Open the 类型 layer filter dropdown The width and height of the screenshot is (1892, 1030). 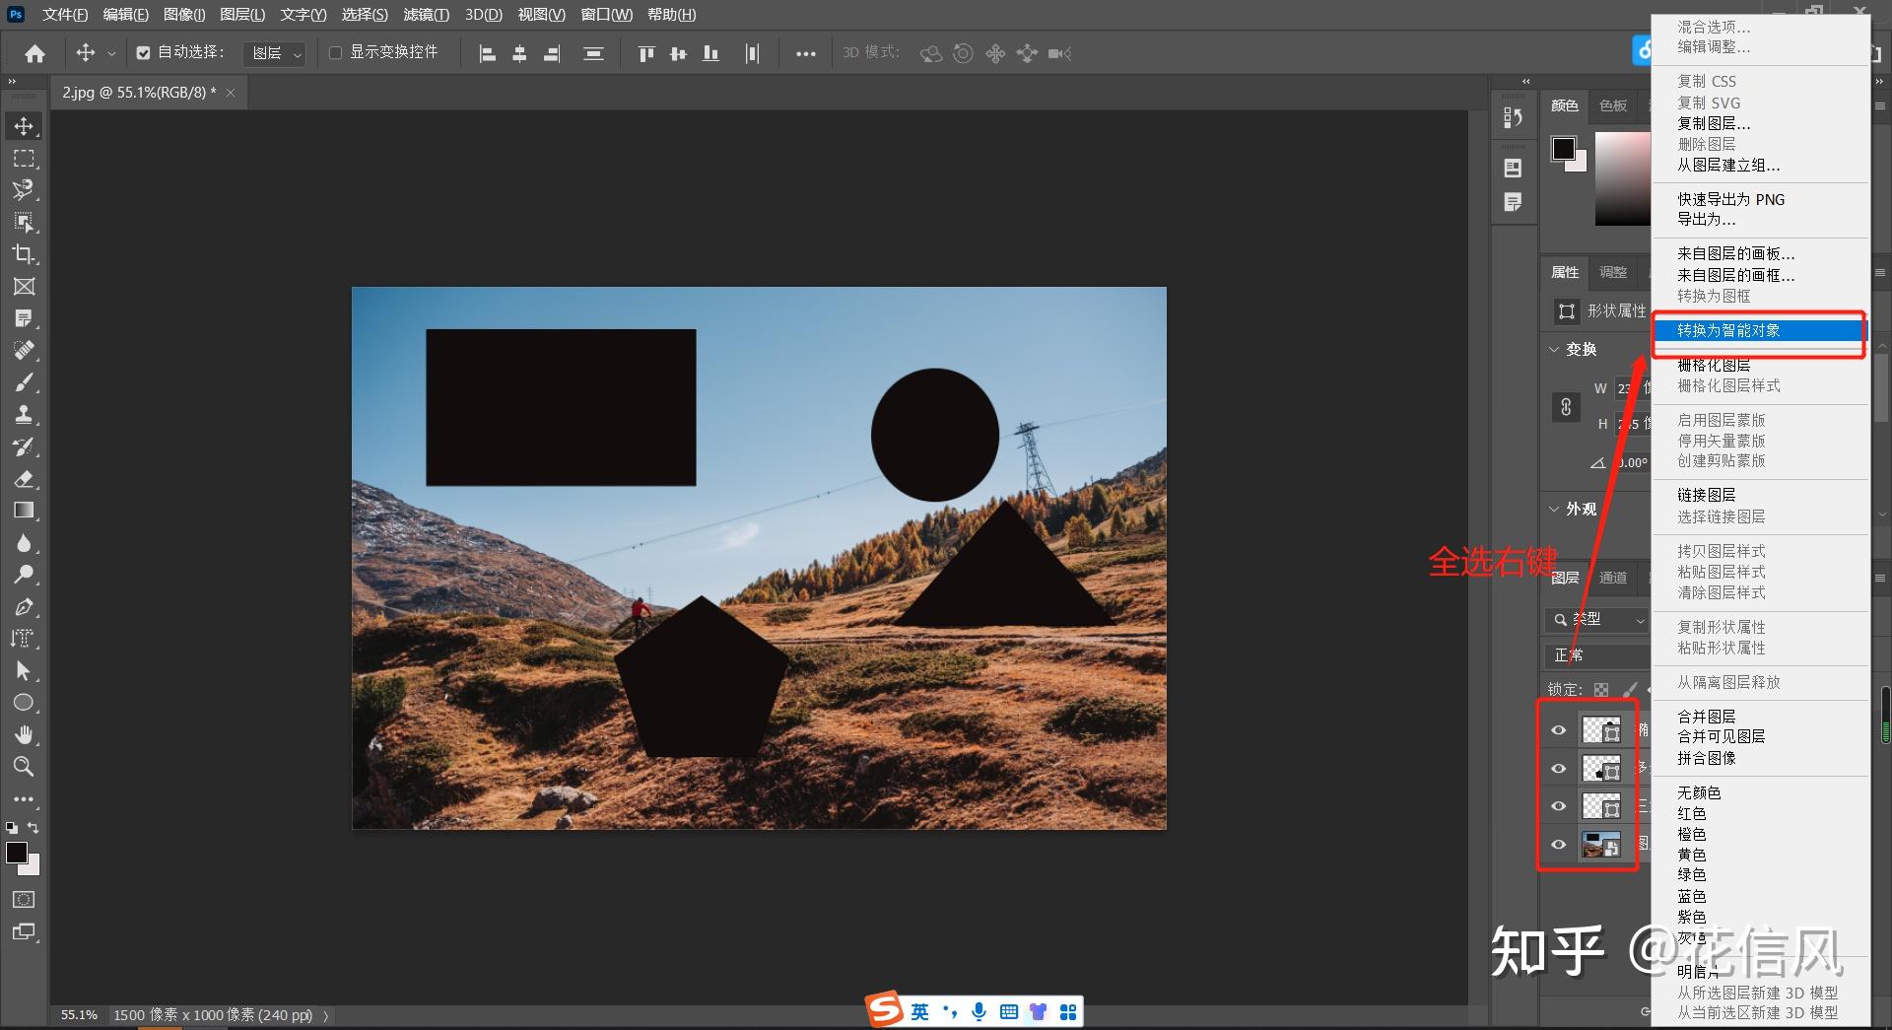pyautogui.click(x=1597, y=619)
